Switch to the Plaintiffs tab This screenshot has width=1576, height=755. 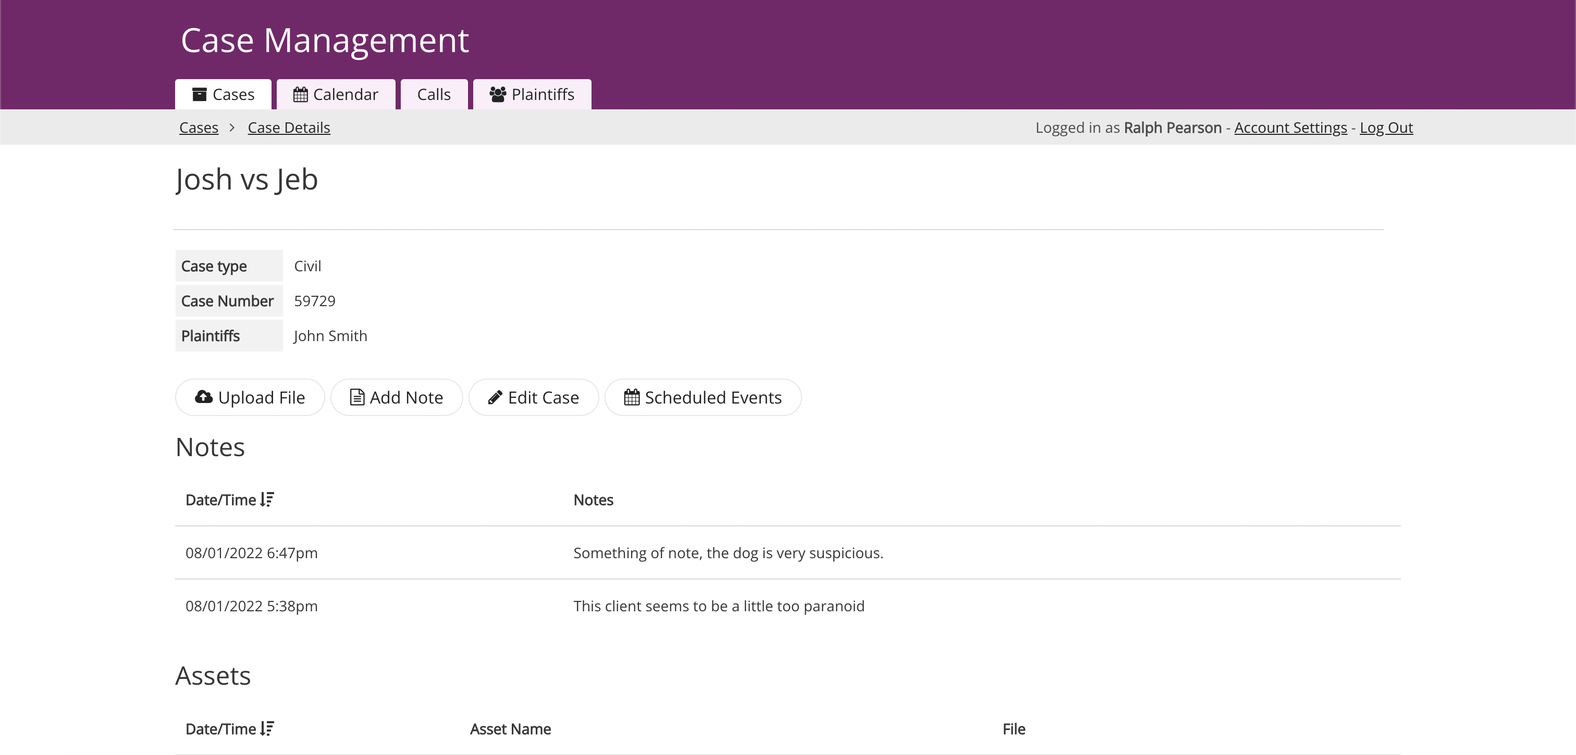(x=542, y=94)
